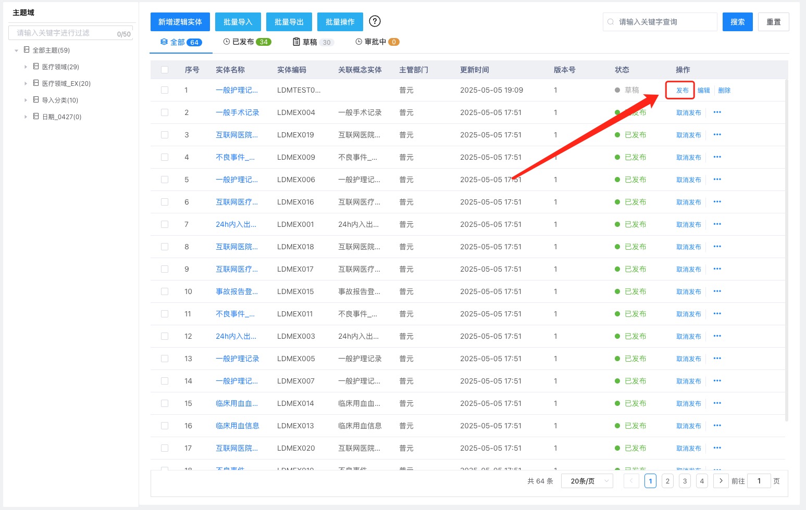The width and height of the screenshot is (806, 510).
Task: Click the table's vertical scrollbar
Action: pyautogui.click(x=786, y=250)
